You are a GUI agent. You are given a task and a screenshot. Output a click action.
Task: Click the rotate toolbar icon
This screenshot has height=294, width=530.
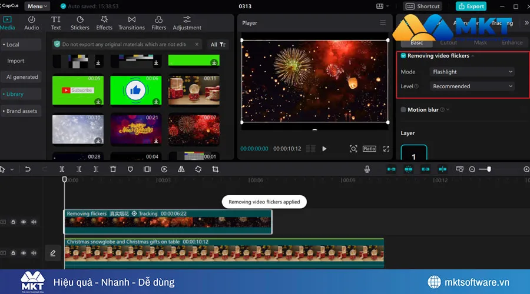[198, 169]
